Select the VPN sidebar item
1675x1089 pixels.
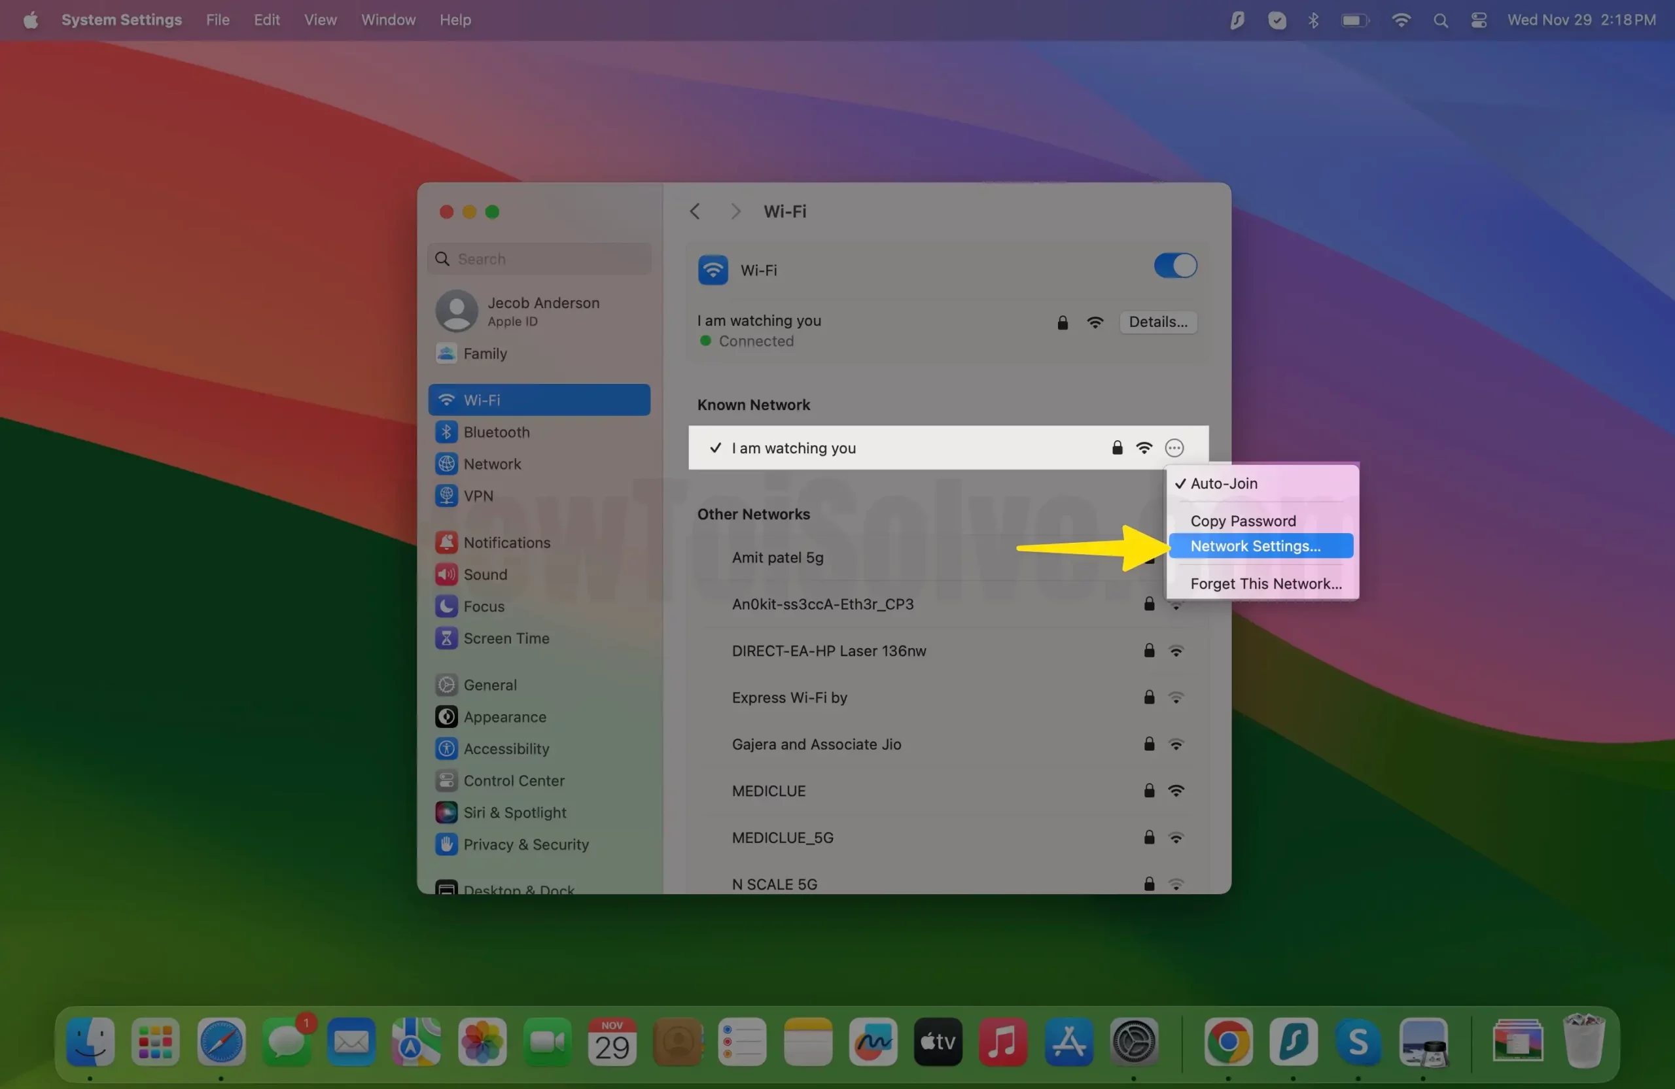click(x=478, y=496)
